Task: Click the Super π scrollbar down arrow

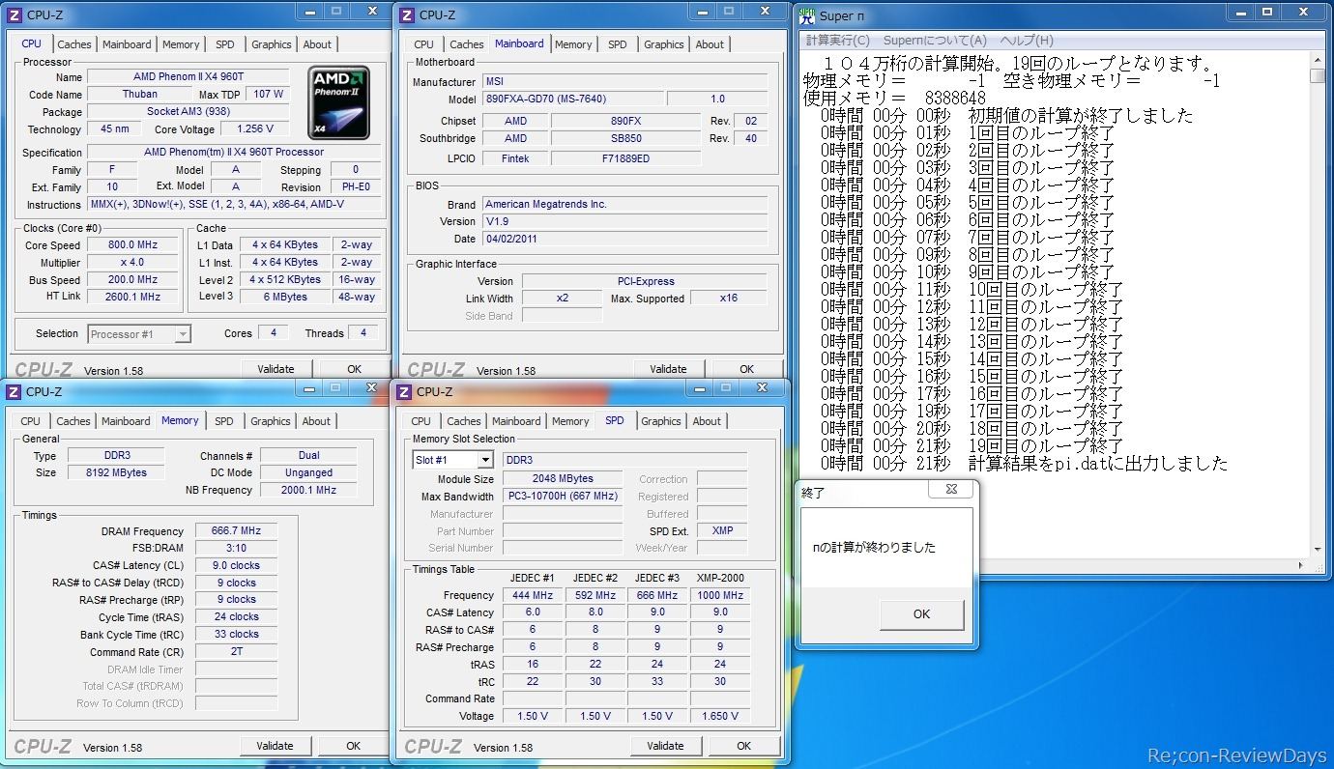Action: [x=1317, y=549]
